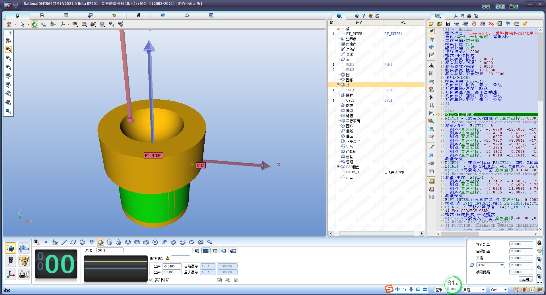Choose the cylinder feature icon in the measurement toolbar
Viewport: 546px width, 295px height.
(x=110, y=242)
